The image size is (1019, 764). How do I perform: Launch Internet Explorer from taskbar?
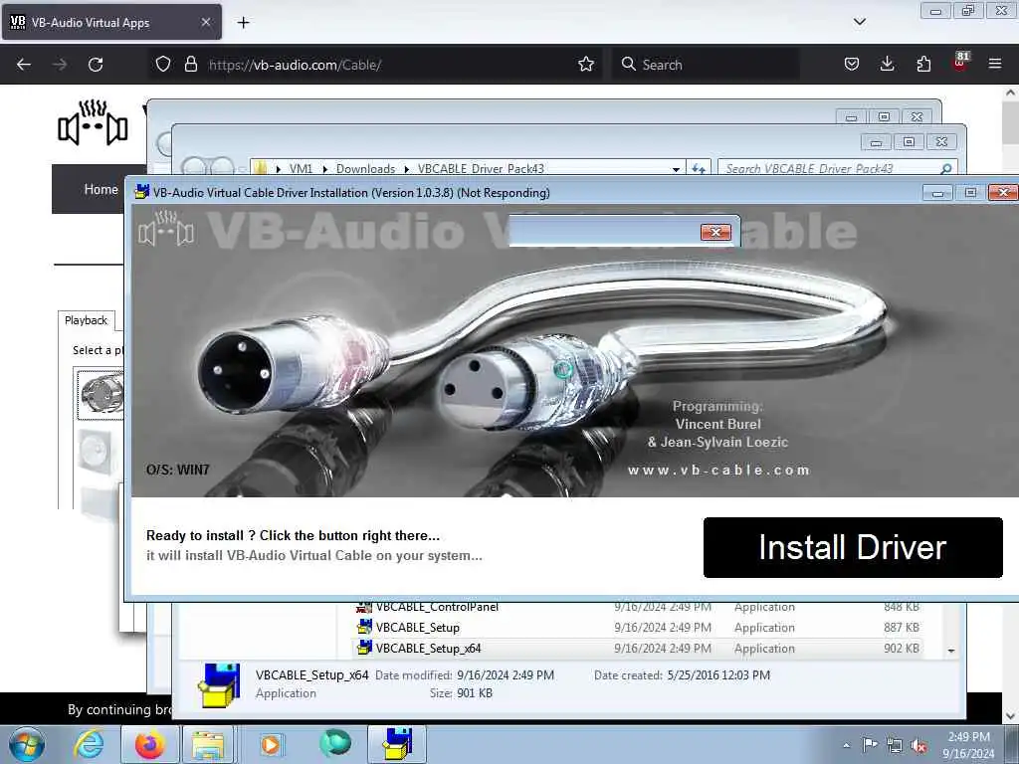(89, 744)
